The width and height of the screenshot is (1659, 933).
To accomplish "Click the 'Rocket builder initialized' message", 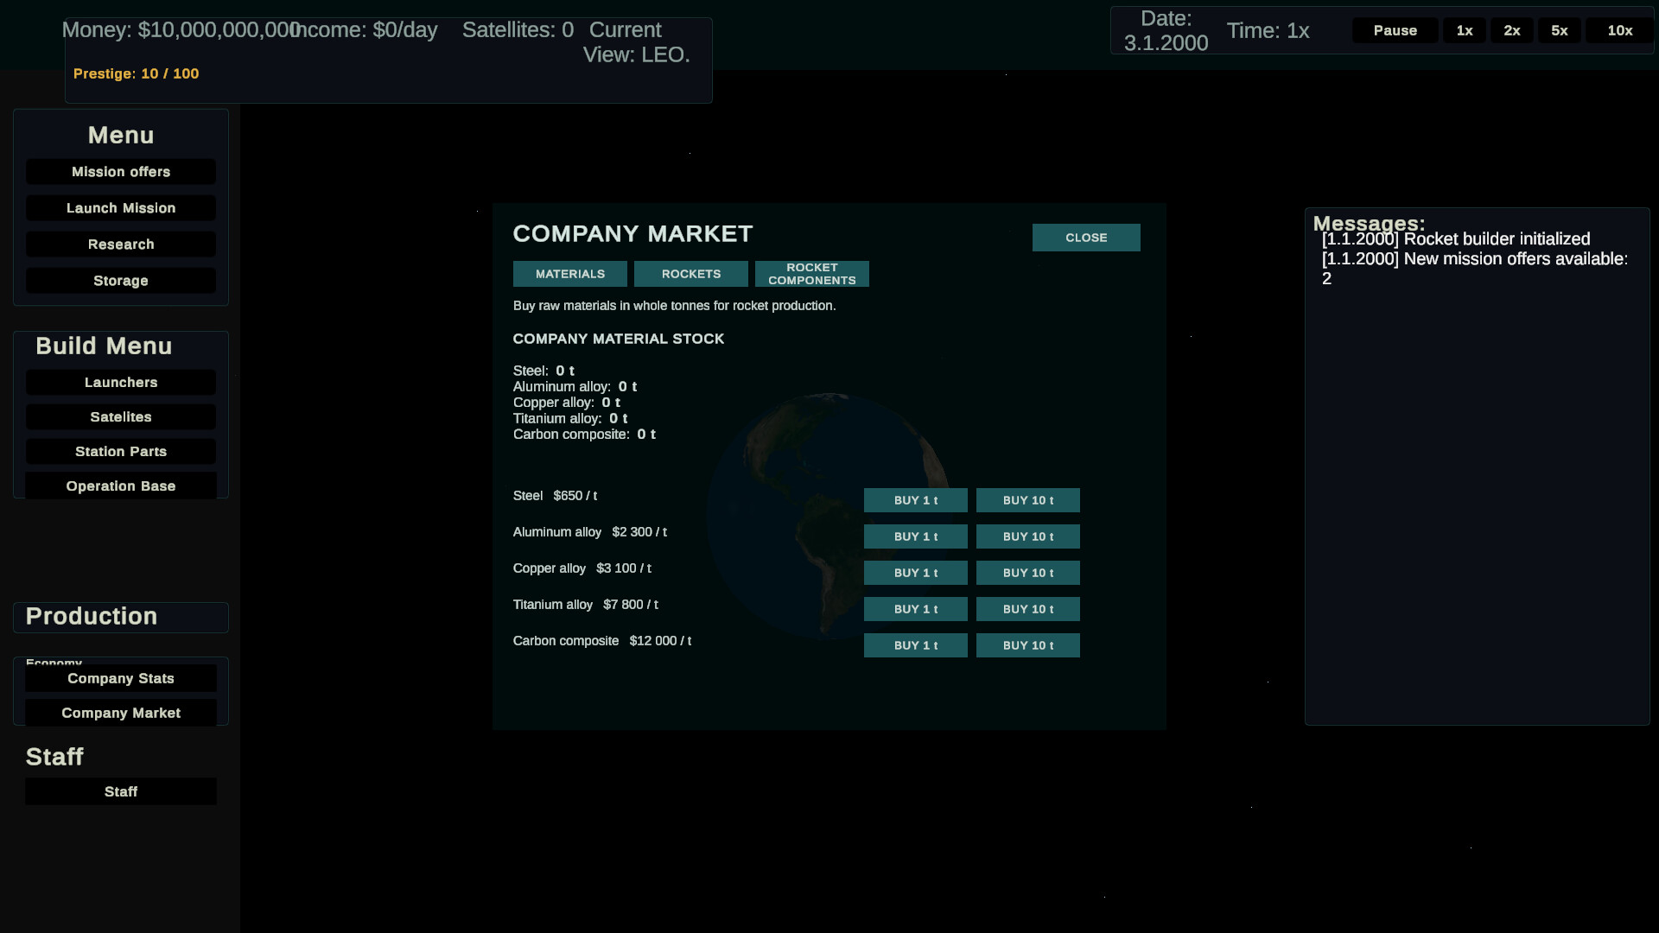I will tap(1456, 239).
